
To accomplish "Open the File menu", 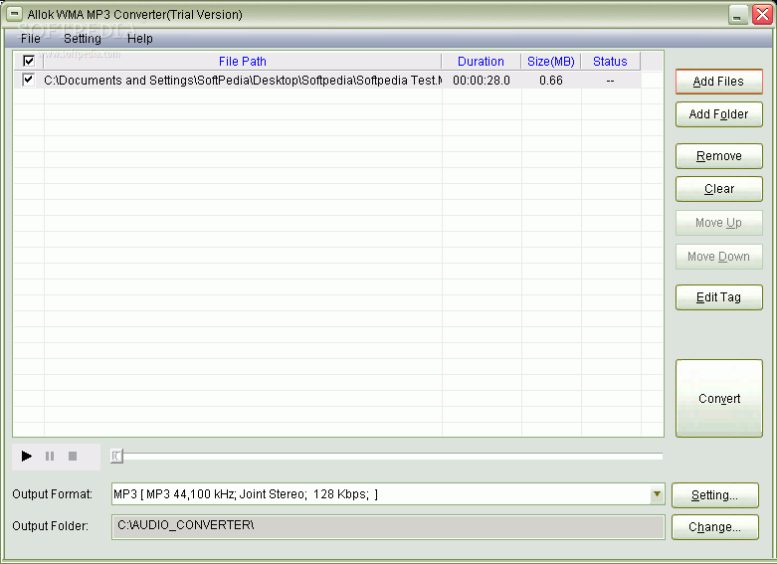I will click(31, 39).
